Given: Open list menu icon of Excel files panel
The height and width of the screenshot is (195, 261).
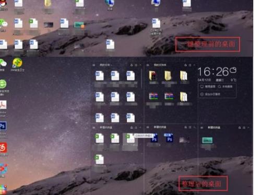Looking at the screenshot, I should 136,128.
